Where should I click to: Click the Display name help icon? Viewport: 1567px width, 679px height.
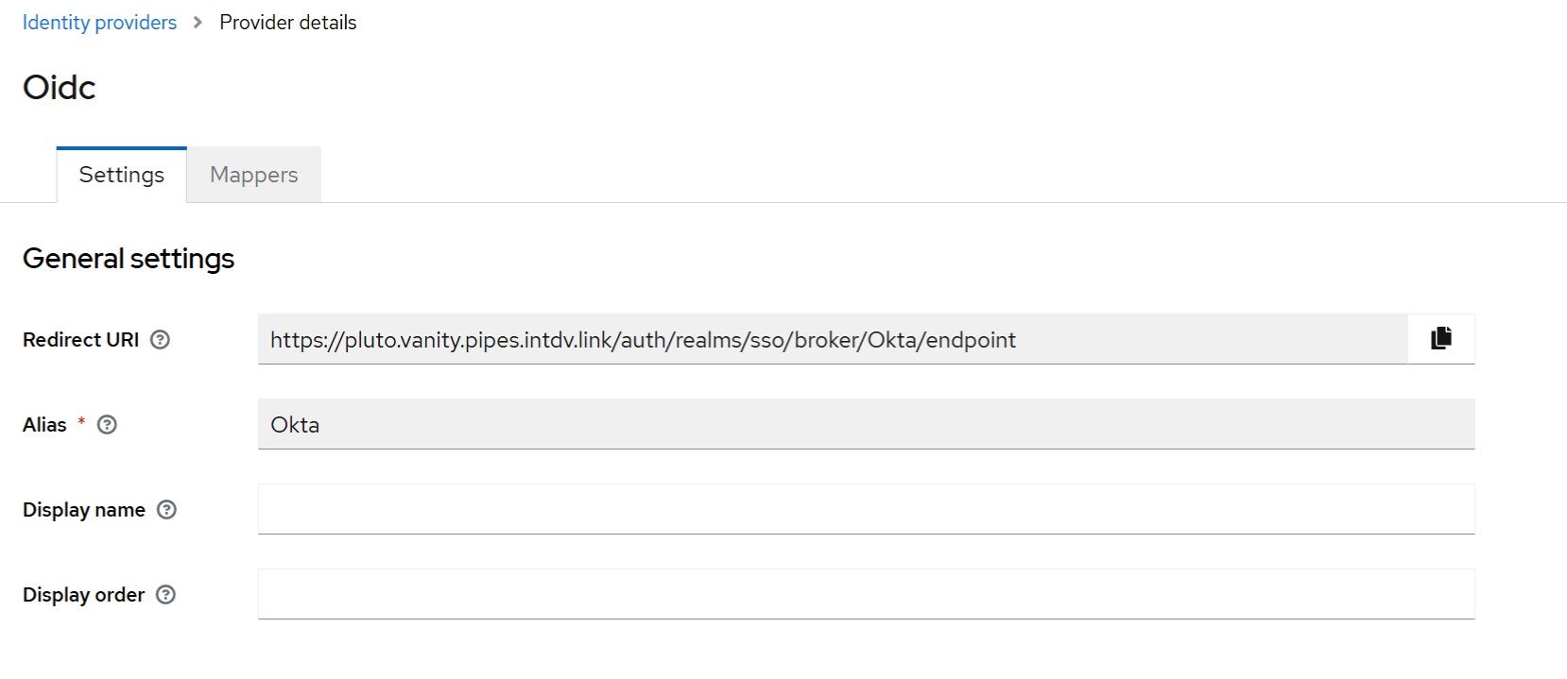[x=166, y=510]
